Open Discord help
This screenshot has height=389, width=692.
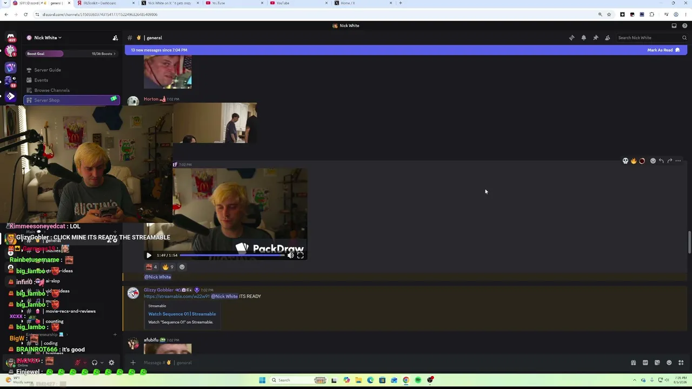coord(684,25)
